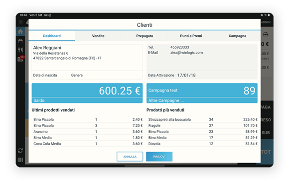The image size is (287, 180).
Task: Select the Birra Media 51.29 € row
Action: (x=202, y=138)
